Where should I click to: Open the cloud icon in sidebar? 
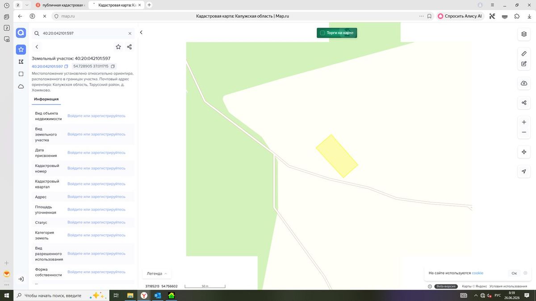point(21,87)
